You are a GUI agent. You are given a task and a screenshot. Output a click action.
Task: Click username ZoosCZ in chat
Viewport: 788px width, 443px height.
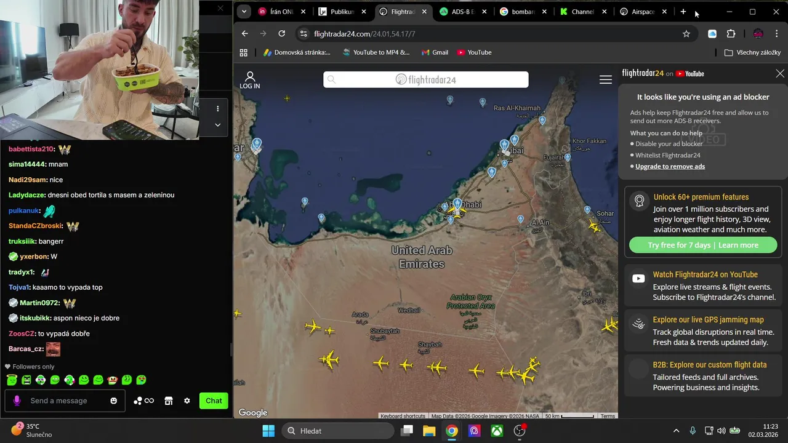click(x=22, y=333)
